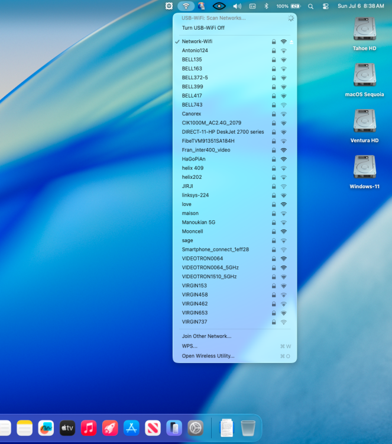This screenshot has width=392, height=444.
Task: Connect to Smartphone_connect_1eff28 network
Action: [x=235, y=249]
